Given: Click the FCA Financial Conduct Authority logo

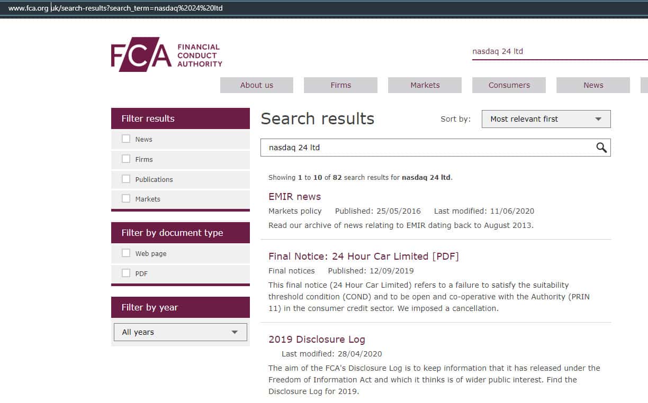Looking at the screenshot, I should [167, 54].
